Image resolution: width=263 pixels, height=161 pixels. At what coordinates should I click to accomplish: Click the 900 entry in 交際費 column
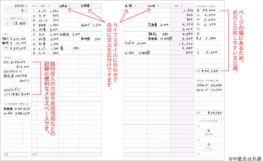tap(98, 39)
